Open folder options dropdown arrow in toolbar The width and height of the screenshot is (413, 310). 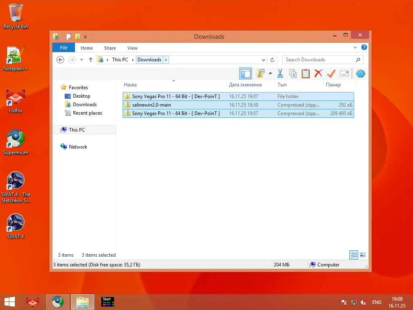[x=270, y=73]
